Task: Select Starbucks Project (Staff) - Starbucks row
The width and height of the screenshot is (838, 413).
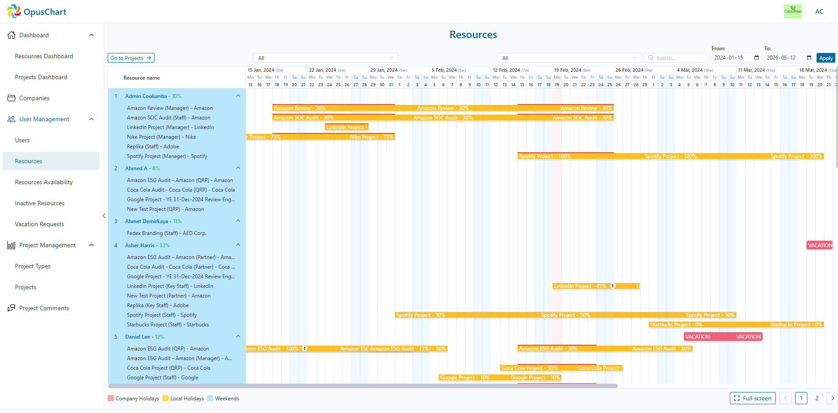Action: coord(177,325)
